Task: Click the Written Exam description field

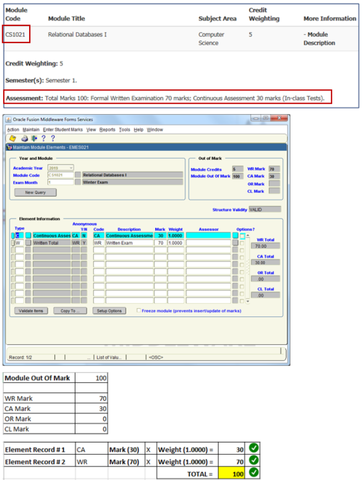Action: pos(129,243)
